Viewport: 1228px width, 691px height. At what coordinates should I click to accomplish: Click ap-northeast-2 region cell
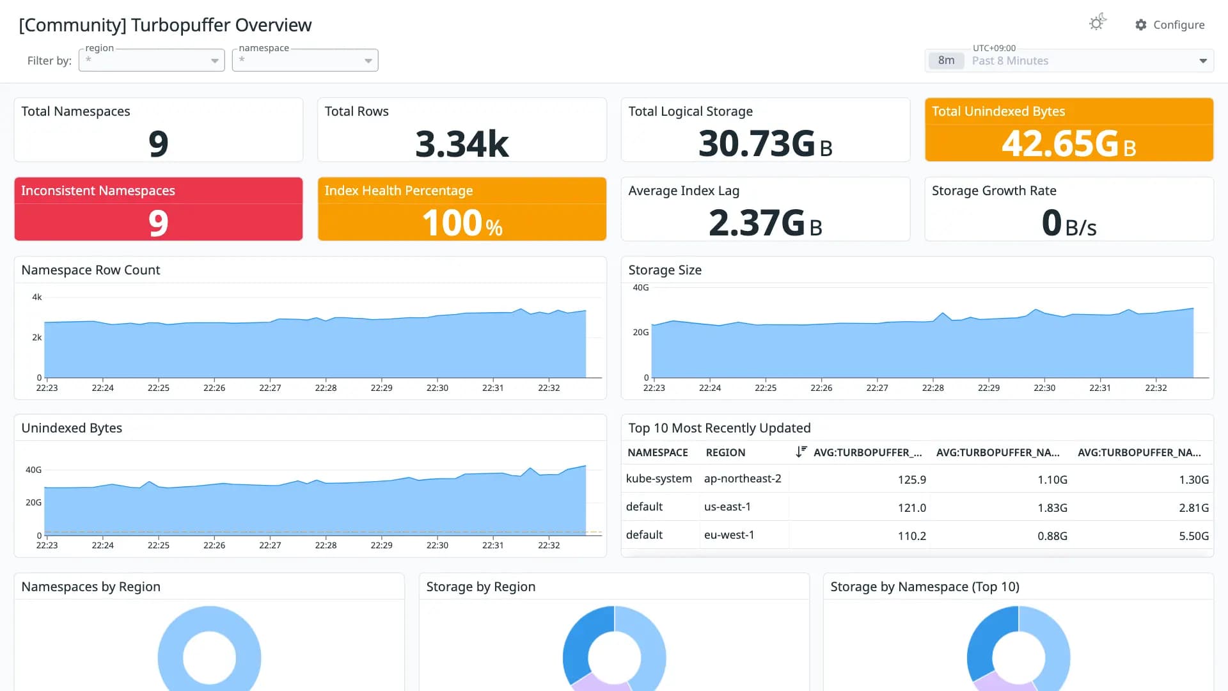(x=743, y=479)
